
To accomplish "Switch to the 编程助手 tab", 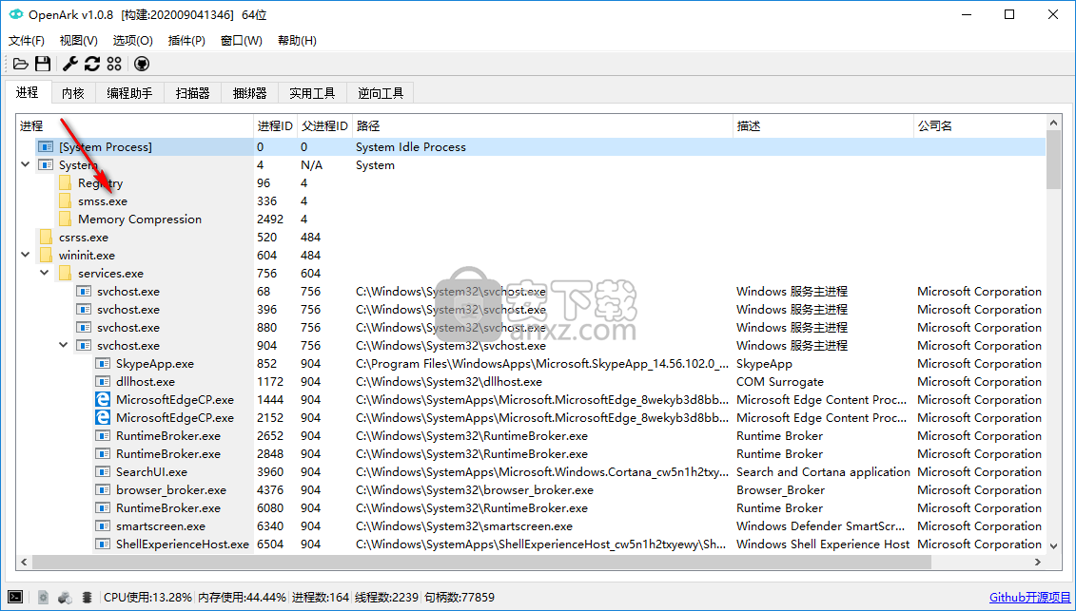I will (129, 93).
